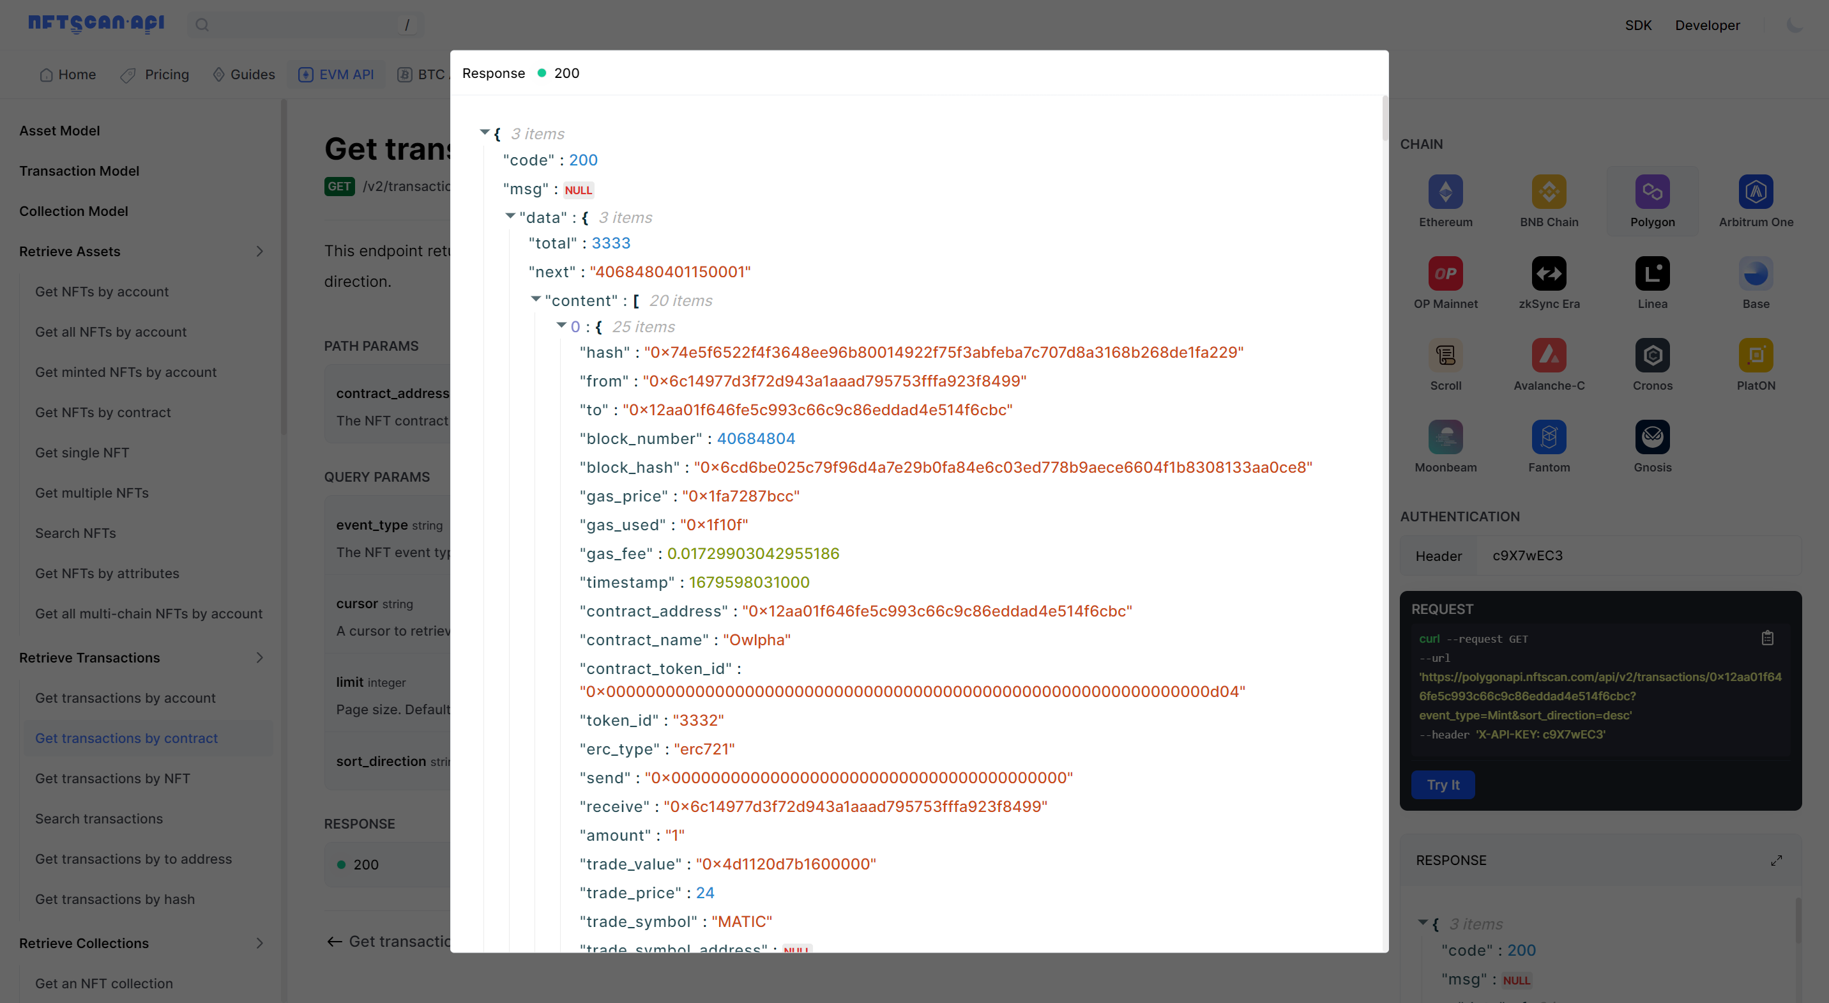Select the Gnosis chain icon
The height and width of the screenshot is (1003, 1829).
(x=1652, y=437)
